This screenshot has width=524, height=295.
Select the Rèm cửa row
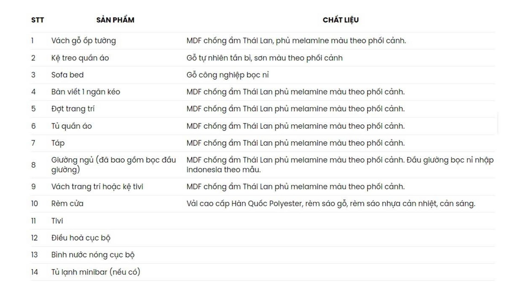[263, 204]
